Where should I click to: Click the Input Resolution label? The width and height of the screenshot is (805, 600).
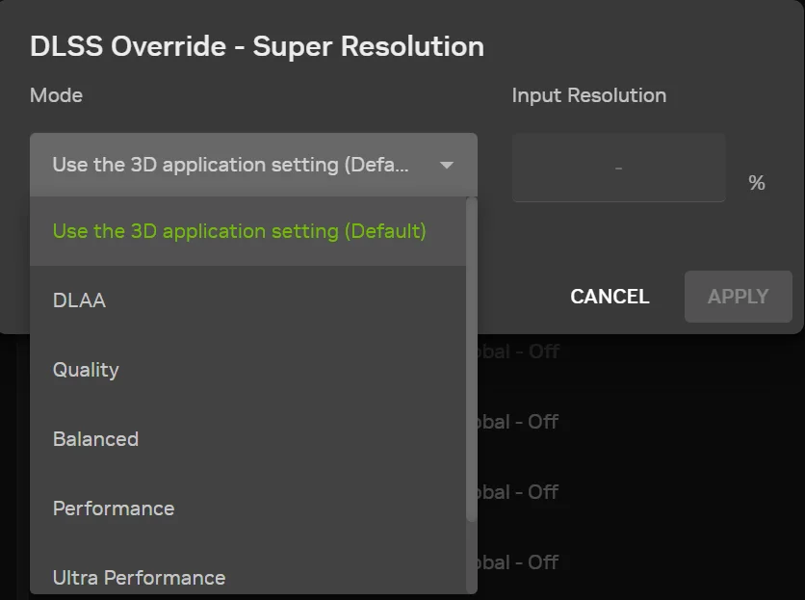pyautogui.click(x=588, y=95)
